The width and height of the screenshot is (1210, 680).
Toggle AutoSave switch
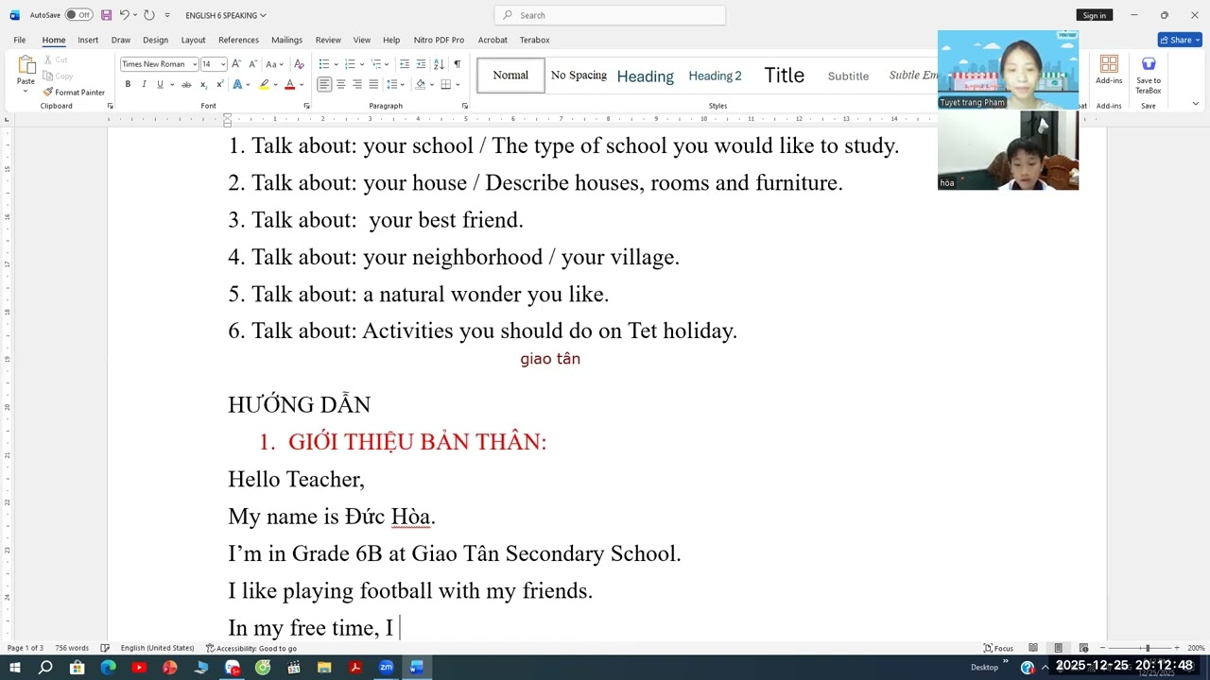click(x=78, y=15)
